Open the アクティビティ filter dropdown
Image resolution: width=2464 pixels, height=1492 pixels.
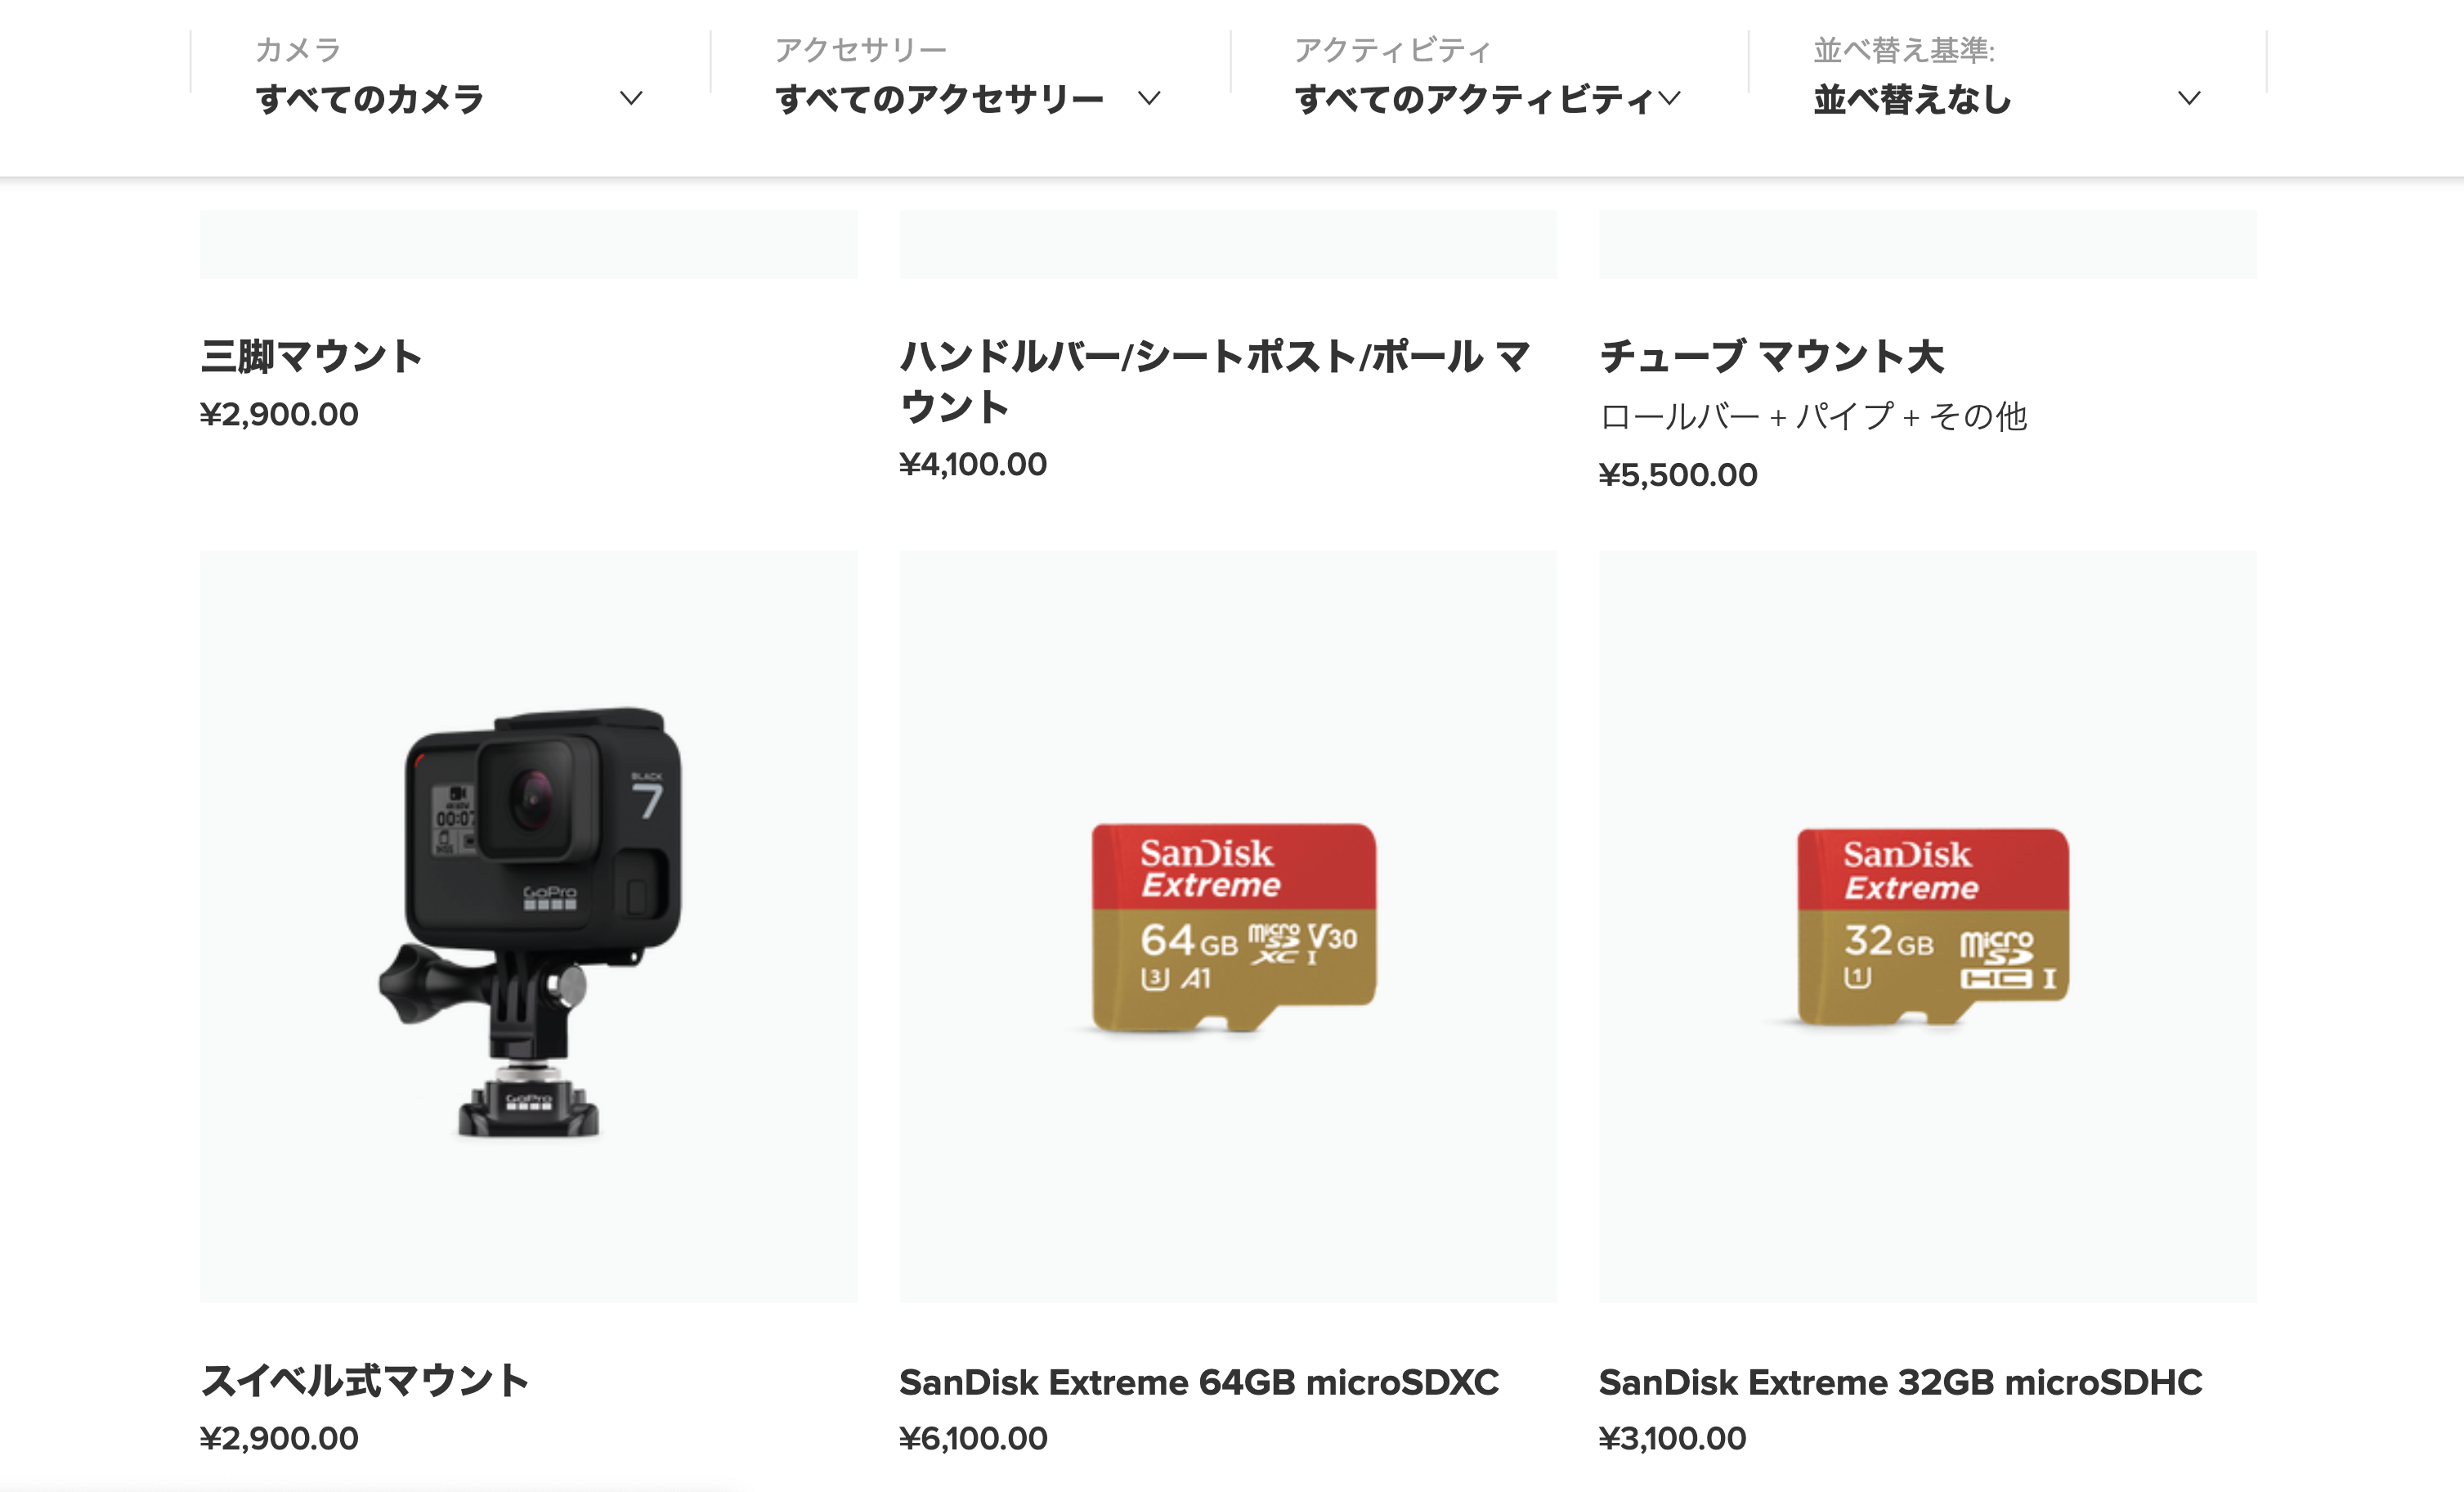(x=1489, y=75)
